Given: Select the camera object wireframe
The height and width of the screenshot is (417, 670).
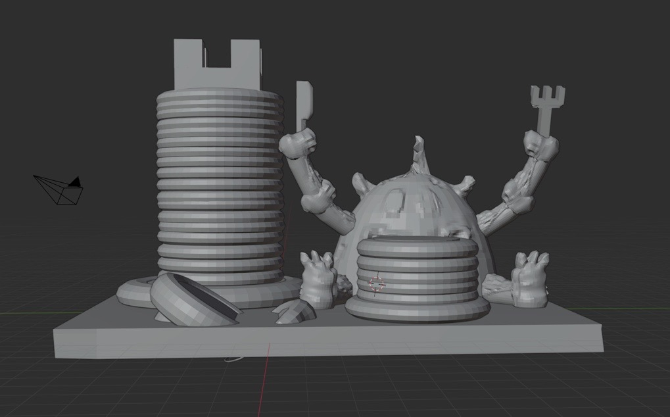Looking at the screenshot, I should click(59, 190).
